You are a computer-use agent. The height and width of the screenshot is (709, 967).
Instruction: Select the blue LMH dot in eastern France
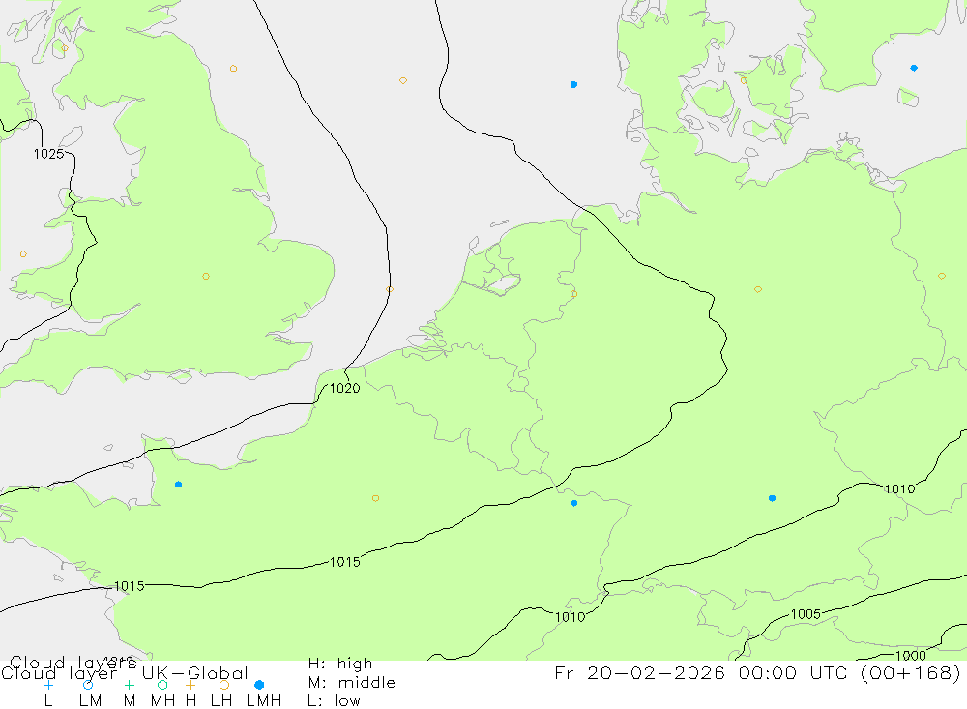[x=573, y=503]
